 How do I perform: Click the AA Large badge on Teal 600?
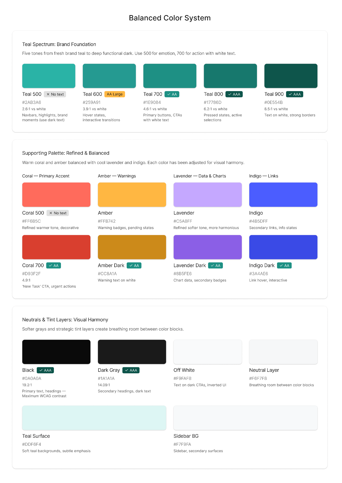115,94
